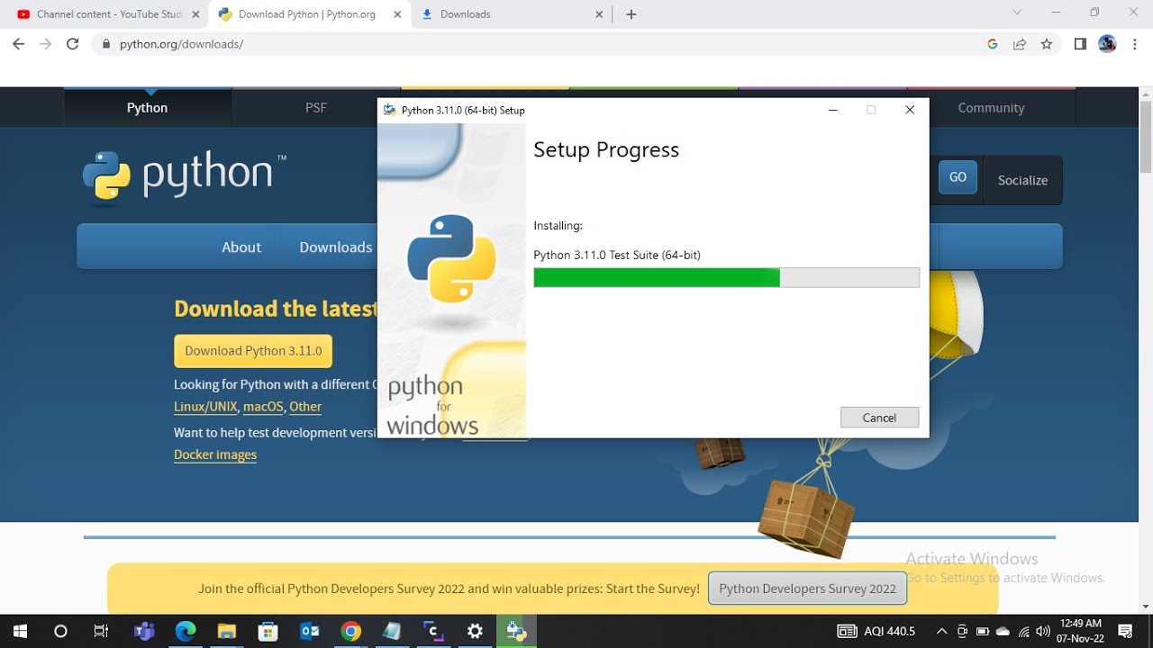This screenshot has width=1153, height=648.
Task: Open Chrome side panel
Action: [1080, 44]
